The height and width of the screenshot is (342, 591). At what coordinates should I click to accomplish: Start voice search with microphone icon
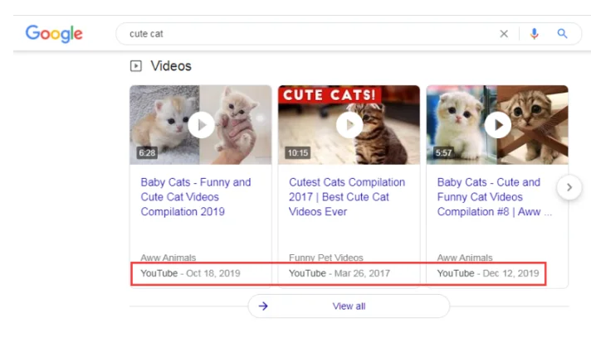[x=535, y=34]
